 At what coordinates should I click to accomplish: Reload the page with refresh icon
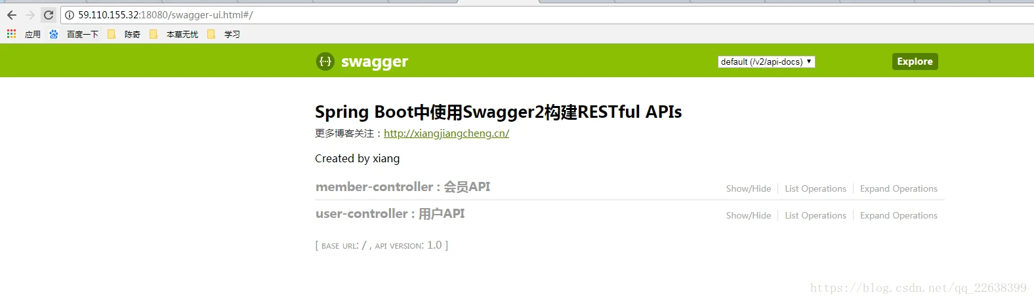[x=49, y=14]
